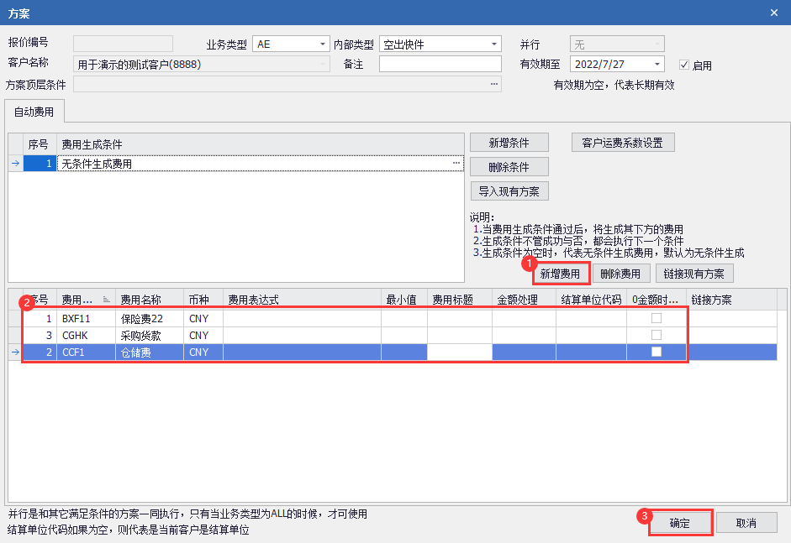Screen dimensions: 791x543
Task: Open ellipsis picker for 方案顶层条件 field
Action: coord(494,84)
